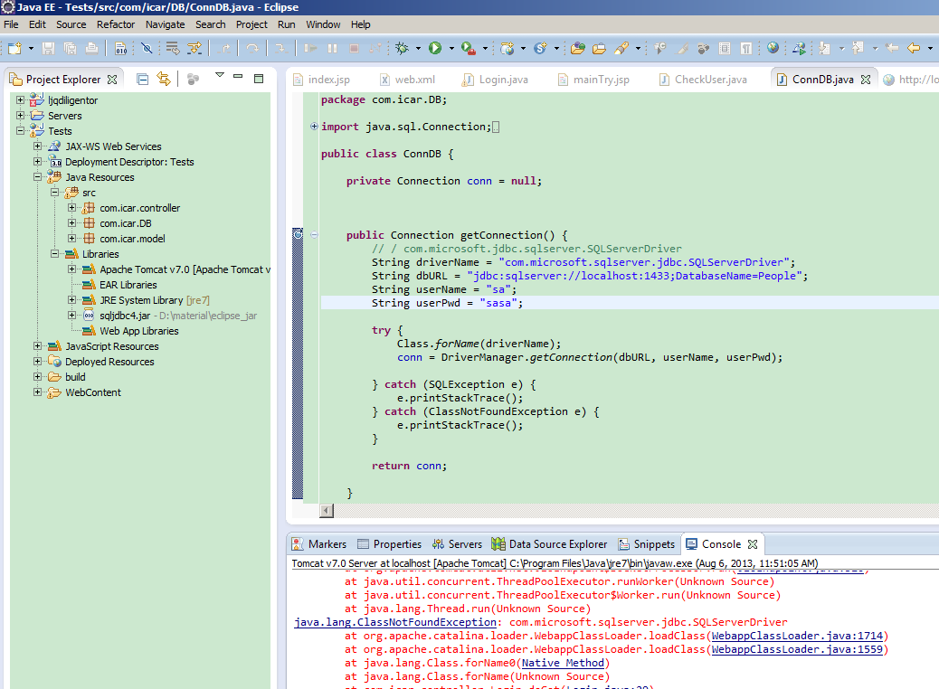Collapse the Java Resources node
Viewport: 939px width, 689px height.
[38, 176]
